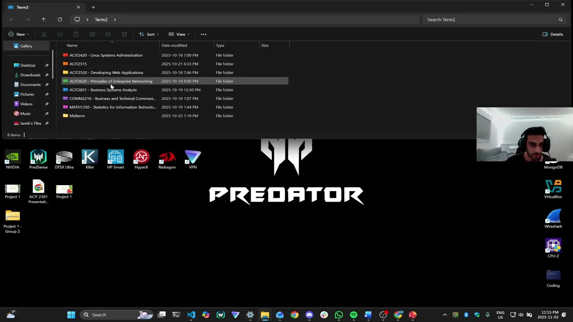Screen dimensions: 573x322
Task: Click the Delete trash icon
Action: pos(124,34)
